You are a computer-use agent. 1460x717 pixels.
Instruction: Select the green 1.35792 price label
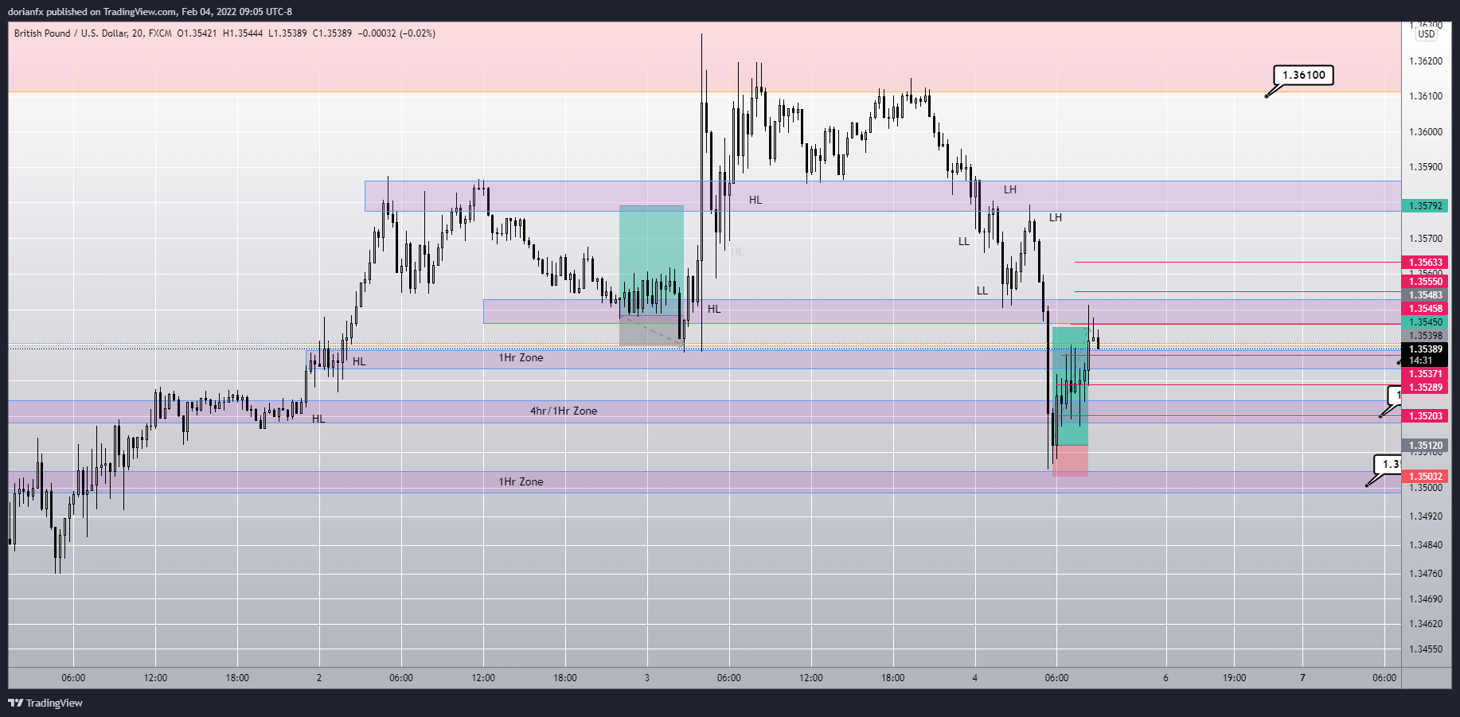(1425, 206)
